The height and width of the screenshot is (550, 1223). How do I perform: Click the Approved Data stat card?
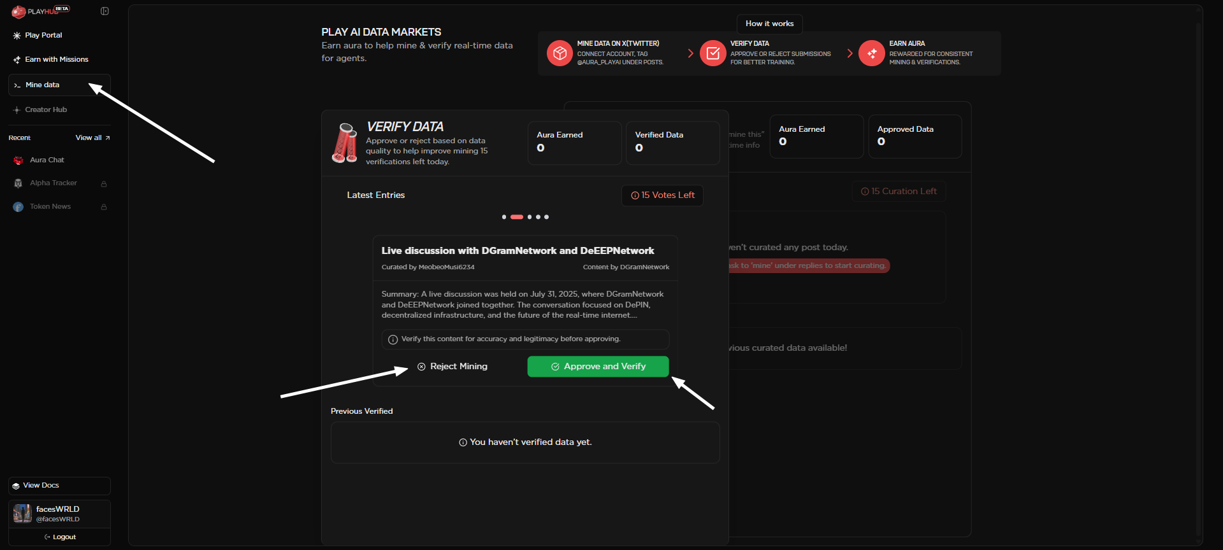[x=915, y=136]
